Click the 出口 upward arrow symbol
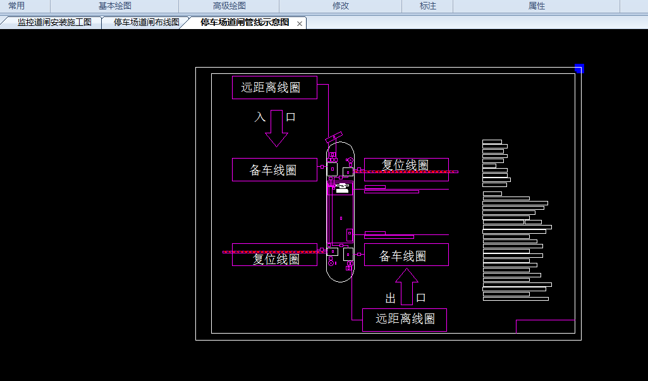This screenshot has height=381, width=648. tap(407, 287)
